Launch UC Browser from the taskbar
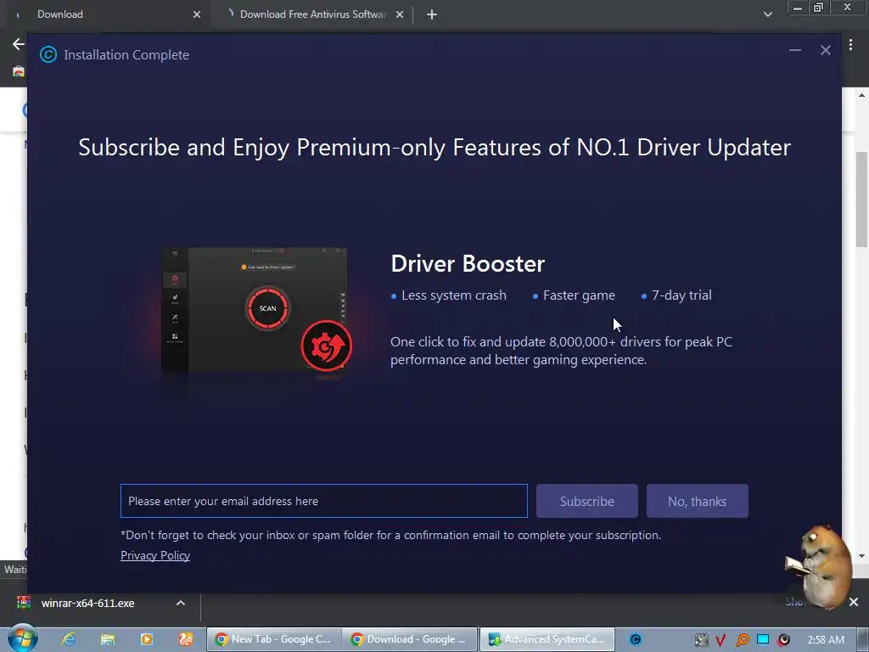Image resolution: width=869 pixels, height=652 pixels. [185, 639]
